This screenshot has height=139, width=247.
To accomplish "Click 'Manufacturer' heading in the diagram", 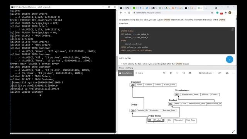I will tap(182, 90).
